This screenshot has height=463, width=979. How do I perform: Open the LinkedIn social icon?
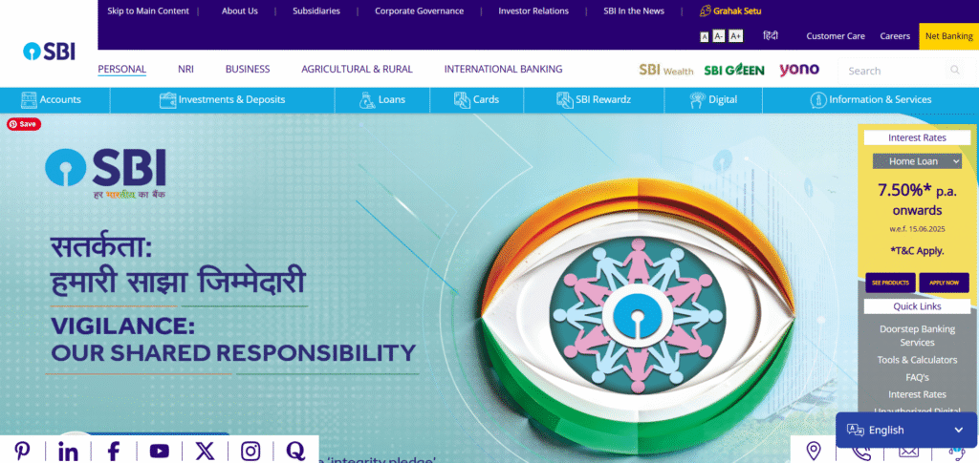(68, 451)
